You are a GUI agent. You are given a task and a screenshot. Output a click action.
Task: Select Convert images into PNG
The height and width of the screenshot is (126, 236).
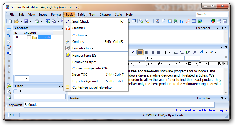click(96, 68)
